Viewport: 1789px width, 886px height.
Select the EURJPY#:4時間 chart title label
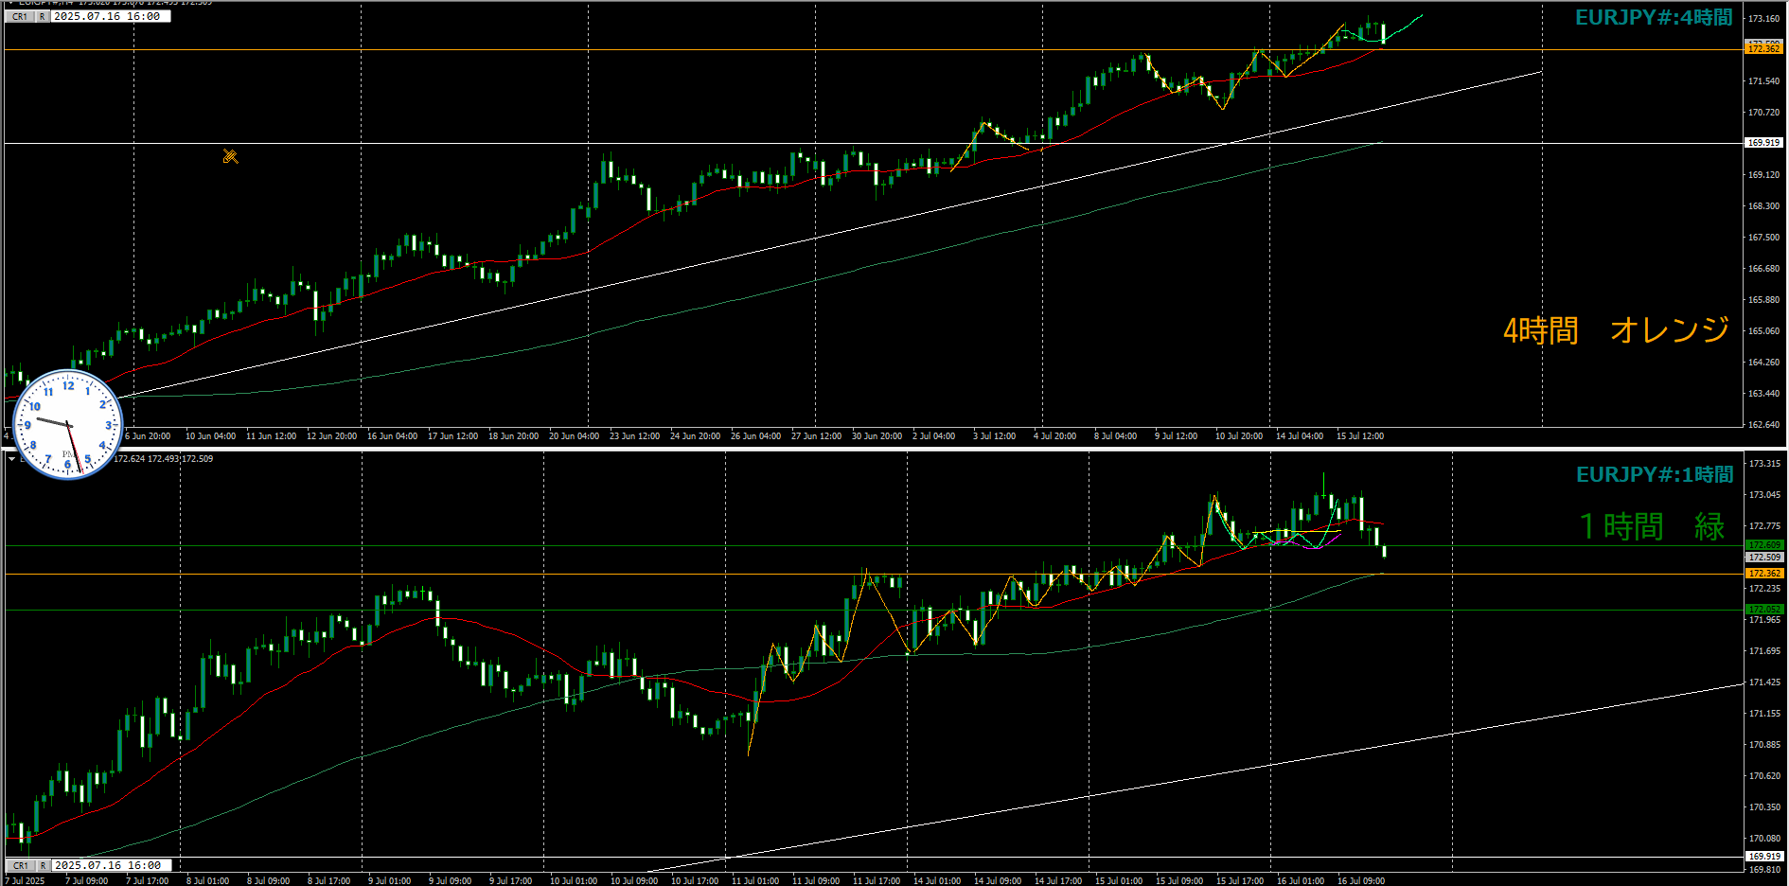click(x=1654, y=17)
